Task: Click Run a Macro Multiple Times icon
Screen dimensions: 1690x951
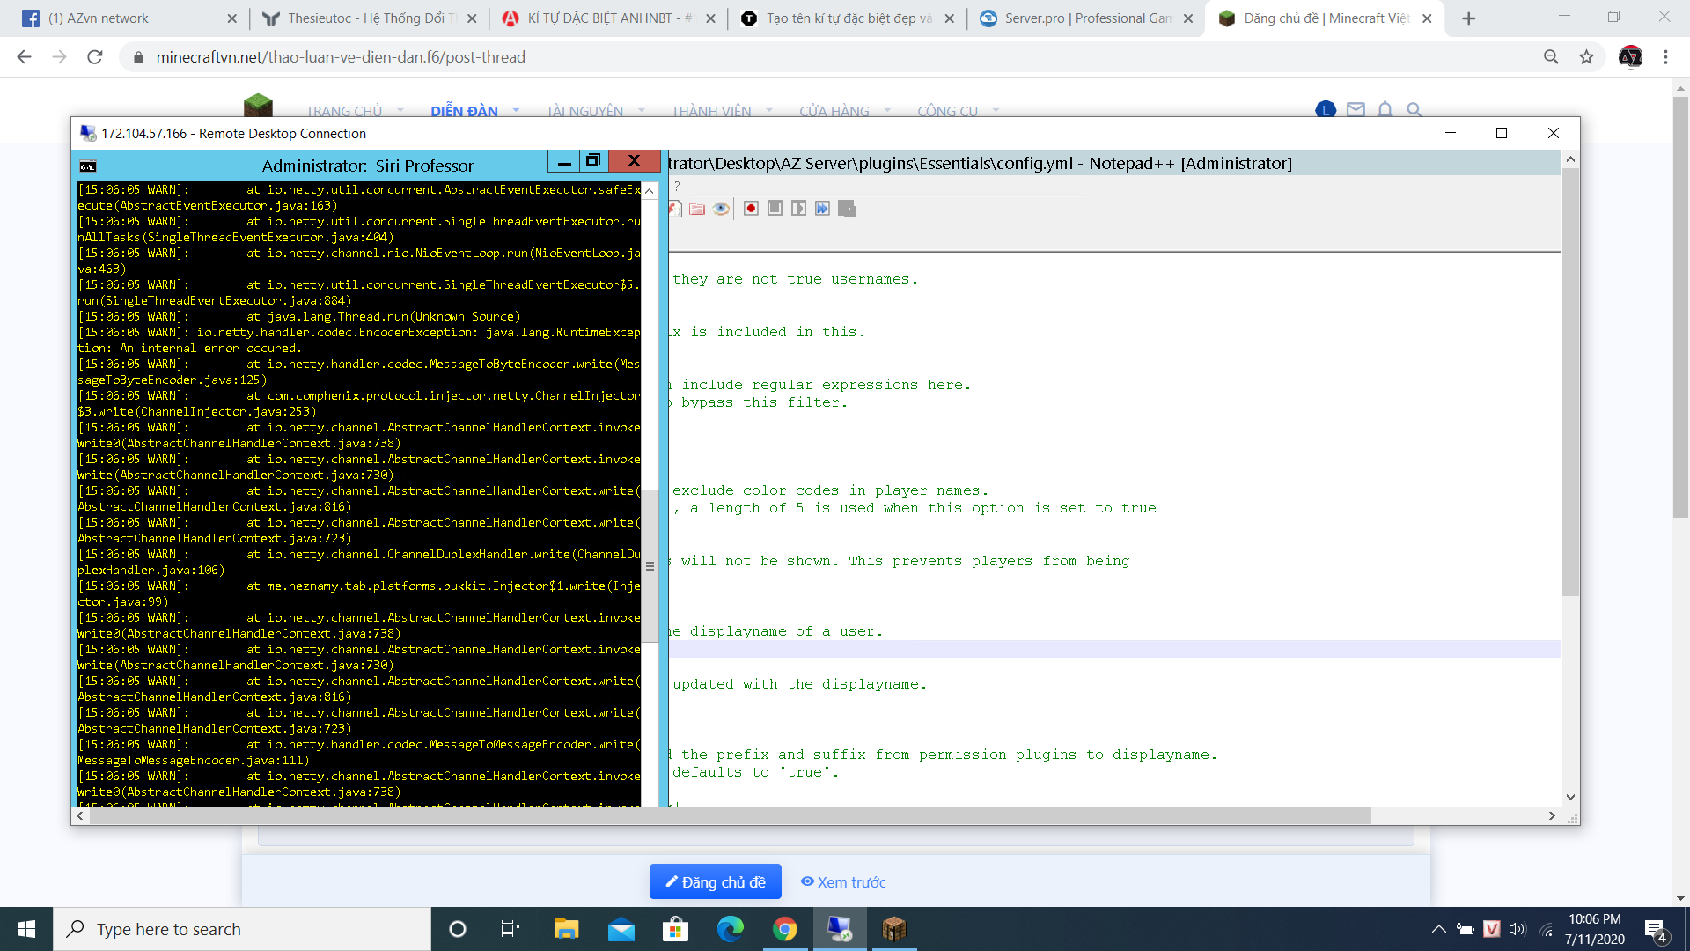Action: (822, 209)
